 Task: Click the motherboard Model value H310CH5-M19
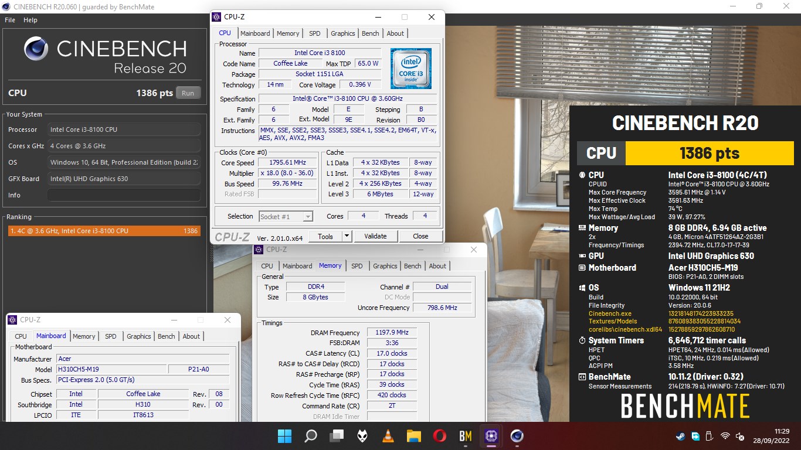click(x=111, y=369)
